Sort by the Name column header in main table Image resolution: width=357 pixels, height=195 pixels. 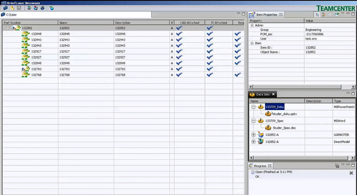(x=86, y=23)
